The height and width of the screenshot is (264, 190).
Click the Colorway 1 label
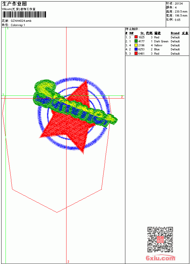(x=18, y=25)
